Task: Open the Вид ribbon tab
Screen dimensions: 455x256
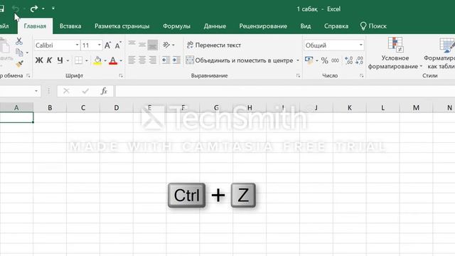Action: [x=305, y=26]
